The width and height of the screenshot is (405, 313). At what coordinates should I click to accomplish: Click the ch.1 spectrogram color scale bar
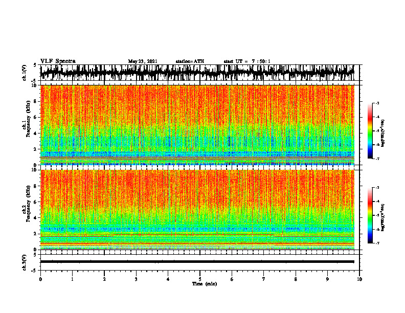(370, 131)
